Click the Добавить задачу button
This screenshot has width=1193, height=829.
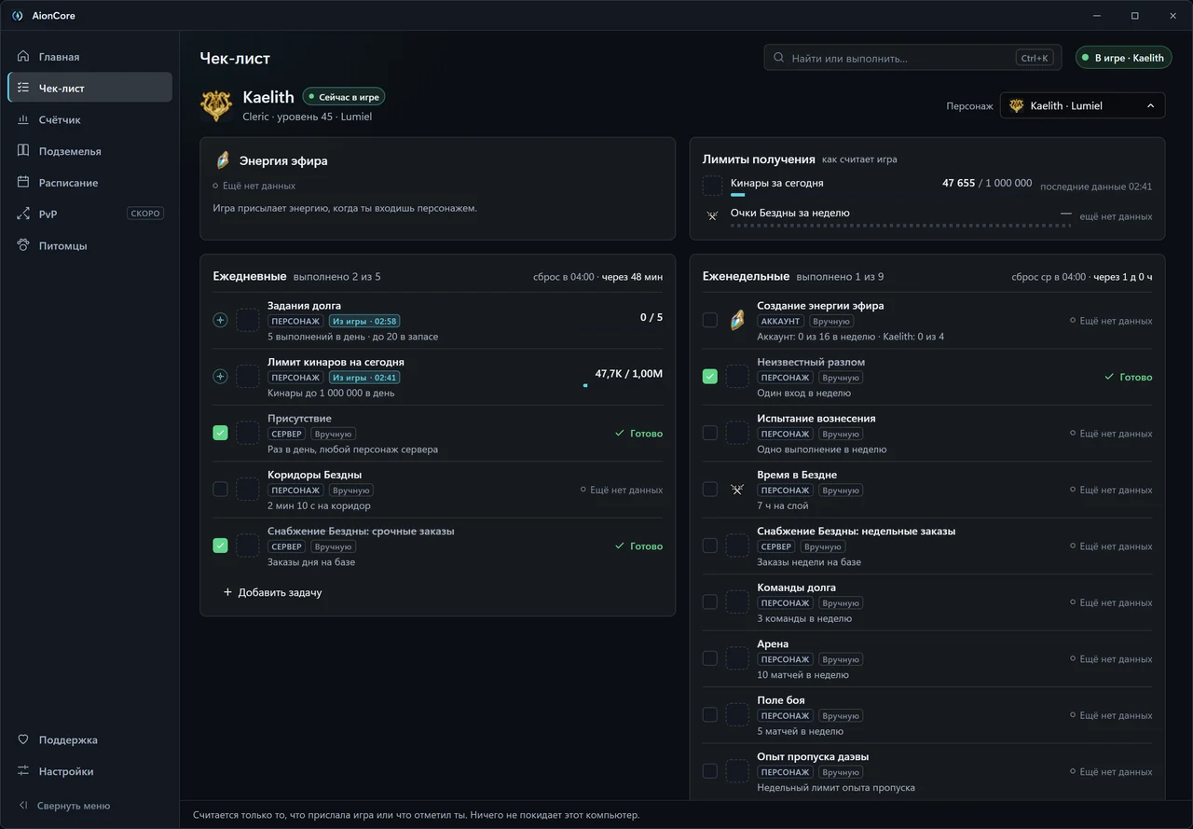pyautogui.click(x=272, y=592)
